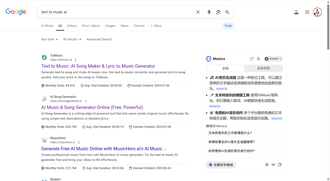Switch to Images tab
This screenshot has height=181, width=330.
point(110,26)
